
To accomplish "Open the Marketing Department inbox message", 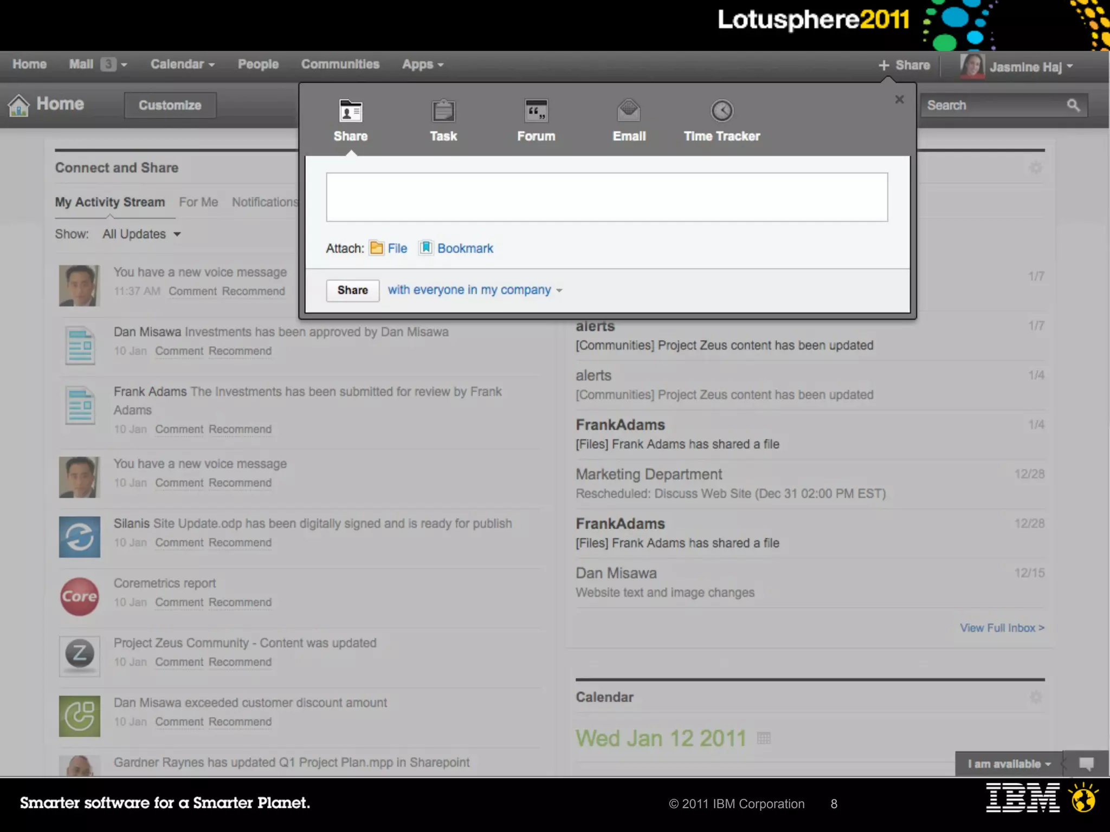I will pyautogui.click(x=810, y=484).
